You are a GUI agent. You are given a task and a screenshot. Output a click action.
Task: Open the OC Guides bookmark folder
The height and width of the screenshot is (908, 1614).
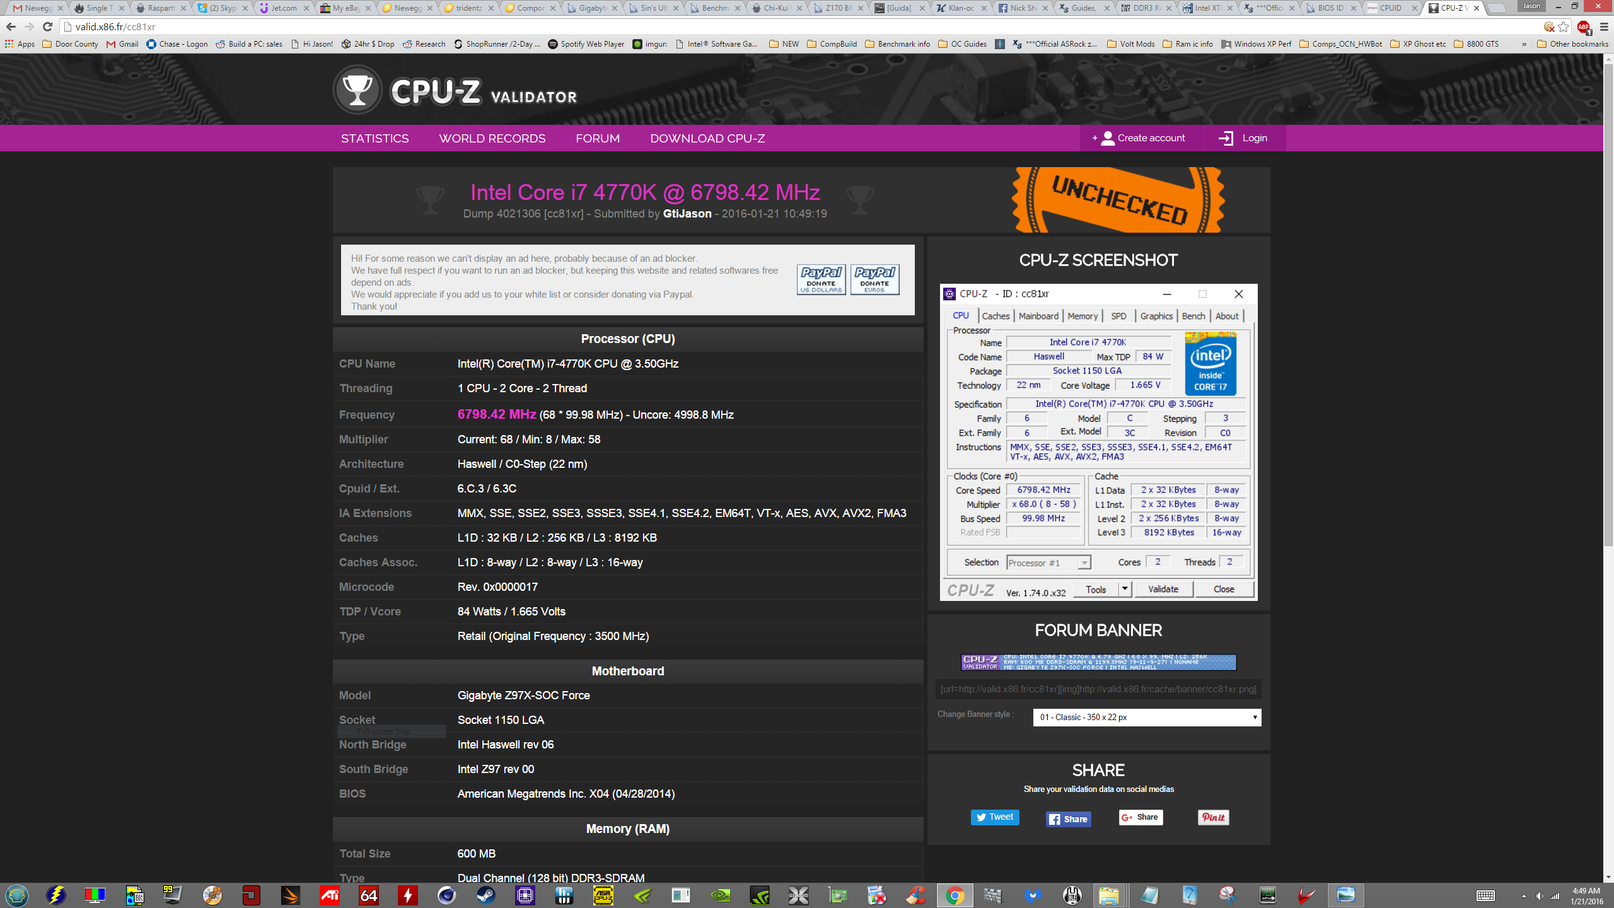(962, 44)
